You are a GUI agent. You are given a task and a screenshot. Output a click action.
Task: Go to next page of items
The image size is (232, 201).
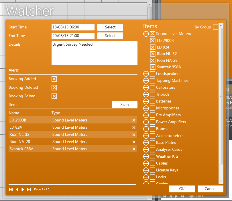[23, 190]
